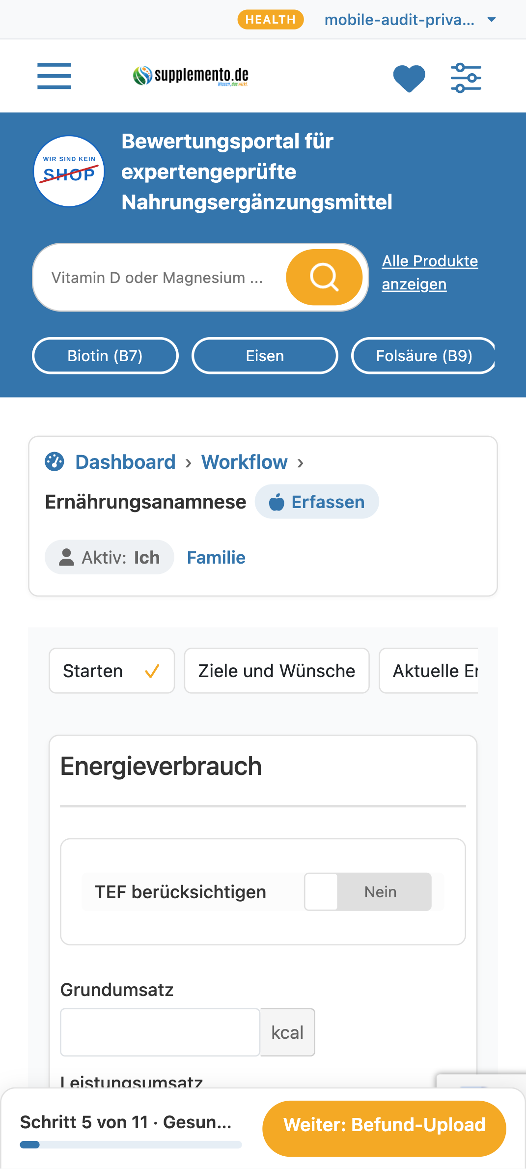
Task: Click the 'Wir sind kein Shop' badge
Action: tap(69, 171)
